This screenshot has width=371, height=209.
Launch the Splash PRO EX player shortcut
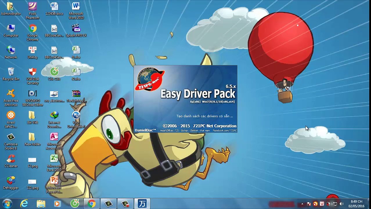tap(76, 30)
